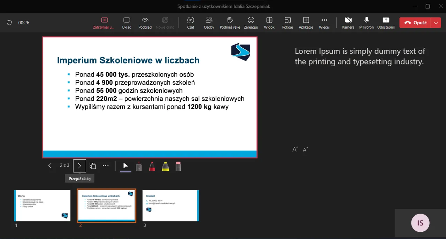Open the Układ layout menu
446x239 pixels.
click(126, 22)
